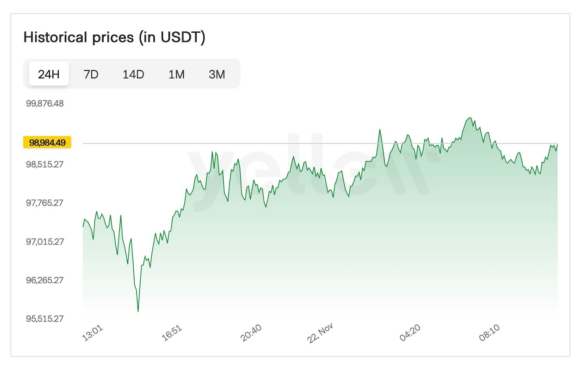Click the 20:40 axis timestamp

pos(252,332)
